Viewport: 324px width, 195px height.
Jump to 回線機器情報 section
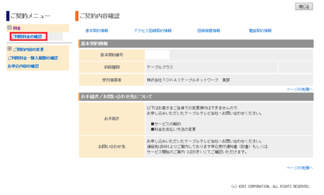(x=208, y=31)
